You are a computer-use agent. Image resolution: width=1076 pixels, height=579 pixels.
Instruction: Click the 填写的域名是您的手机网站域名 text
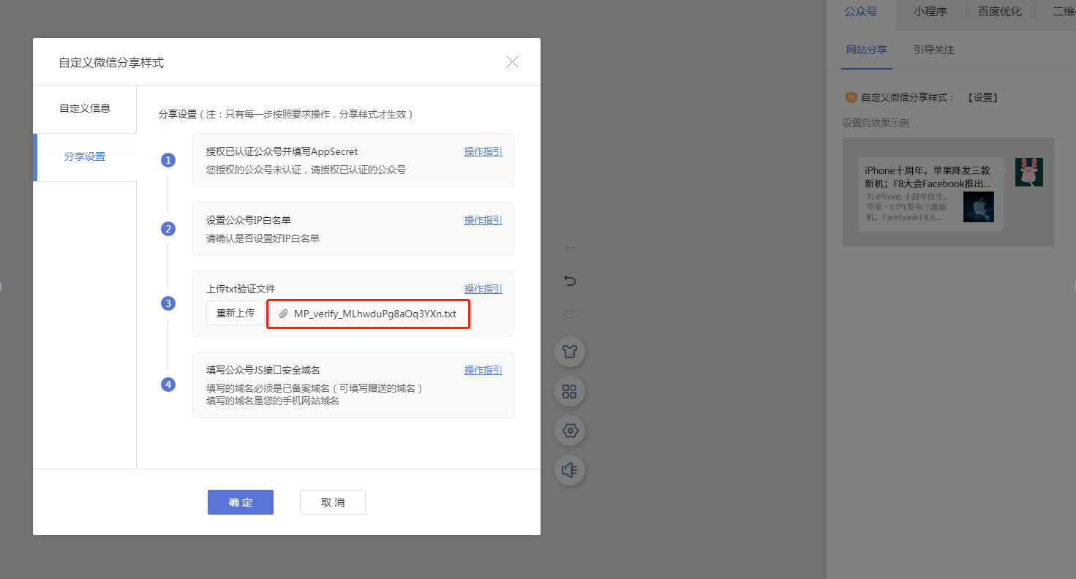point(273,401)
